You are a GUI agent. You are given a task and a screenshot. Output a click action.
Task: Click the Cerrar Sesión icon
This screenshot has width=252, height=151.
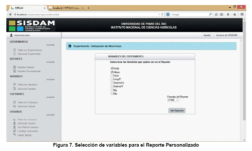tap(14, 135)
